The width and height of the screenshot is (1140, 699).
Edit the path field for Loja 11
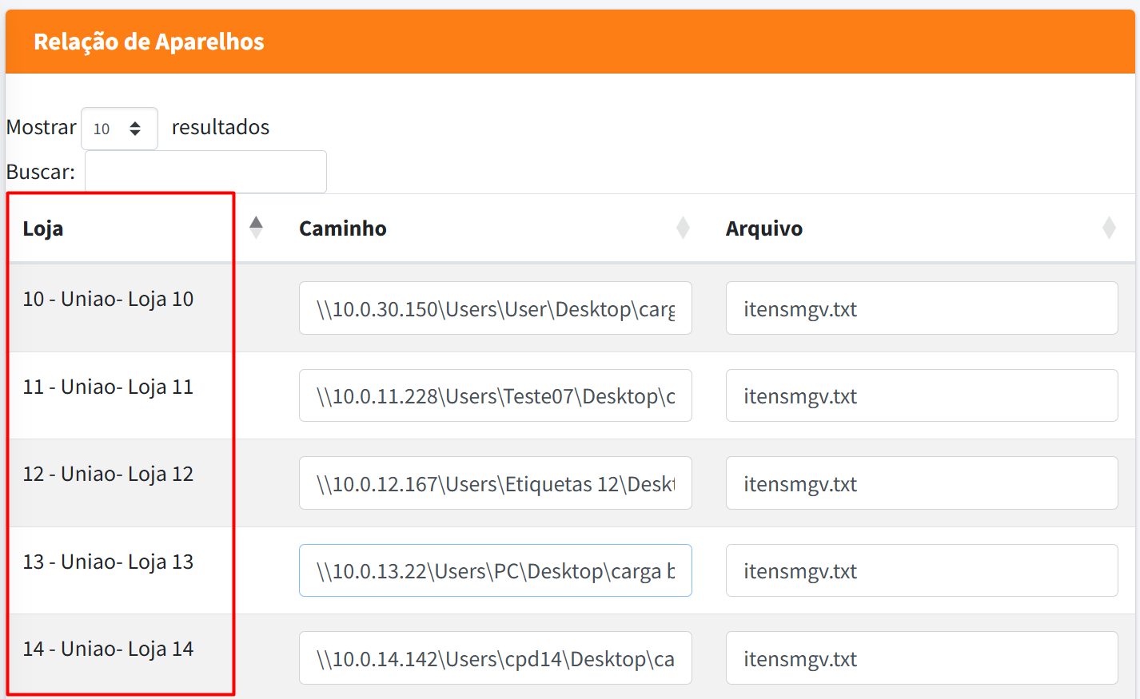495,395
